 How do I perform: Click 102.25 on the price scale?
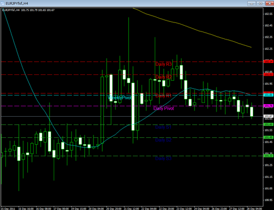pyautogui.click(x=268, y=49)
